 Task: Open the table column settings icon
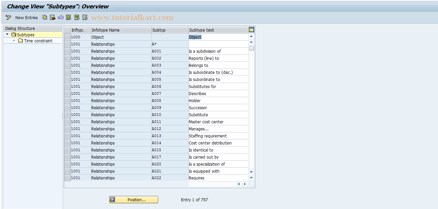(x=251, y=30)
